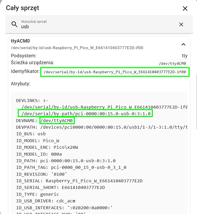Click the magnifier search icon
197x214 pixels.
pos(14,24)
